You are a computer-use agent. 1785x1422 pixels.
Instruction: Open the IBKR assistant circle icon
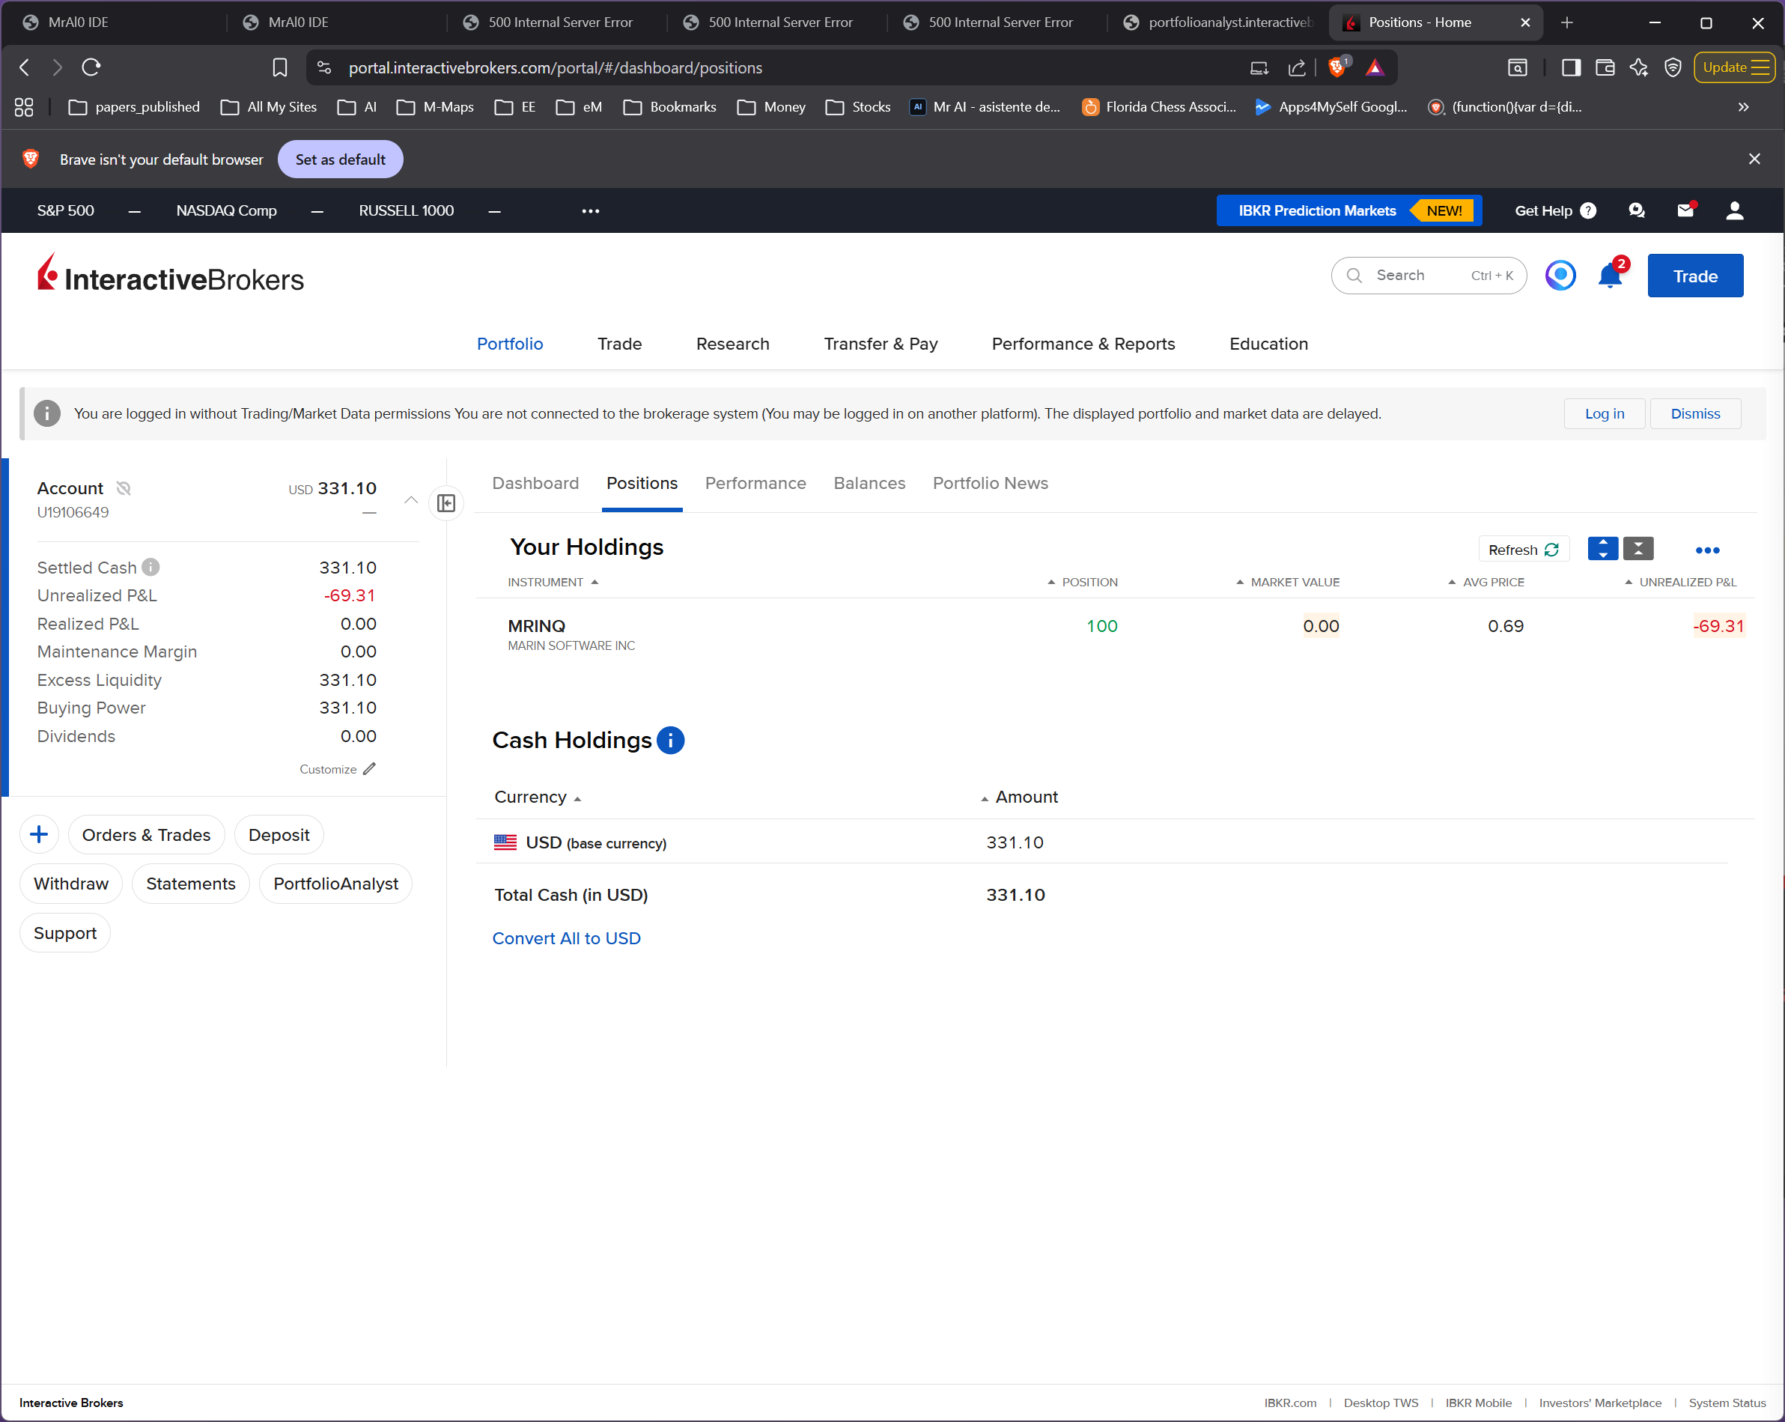1560,276
